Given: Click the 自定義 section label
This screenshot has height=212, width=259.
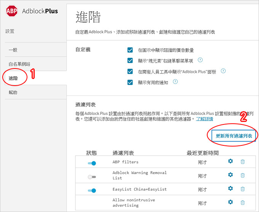Looking at the screenshot, I should tap(83, 49).
